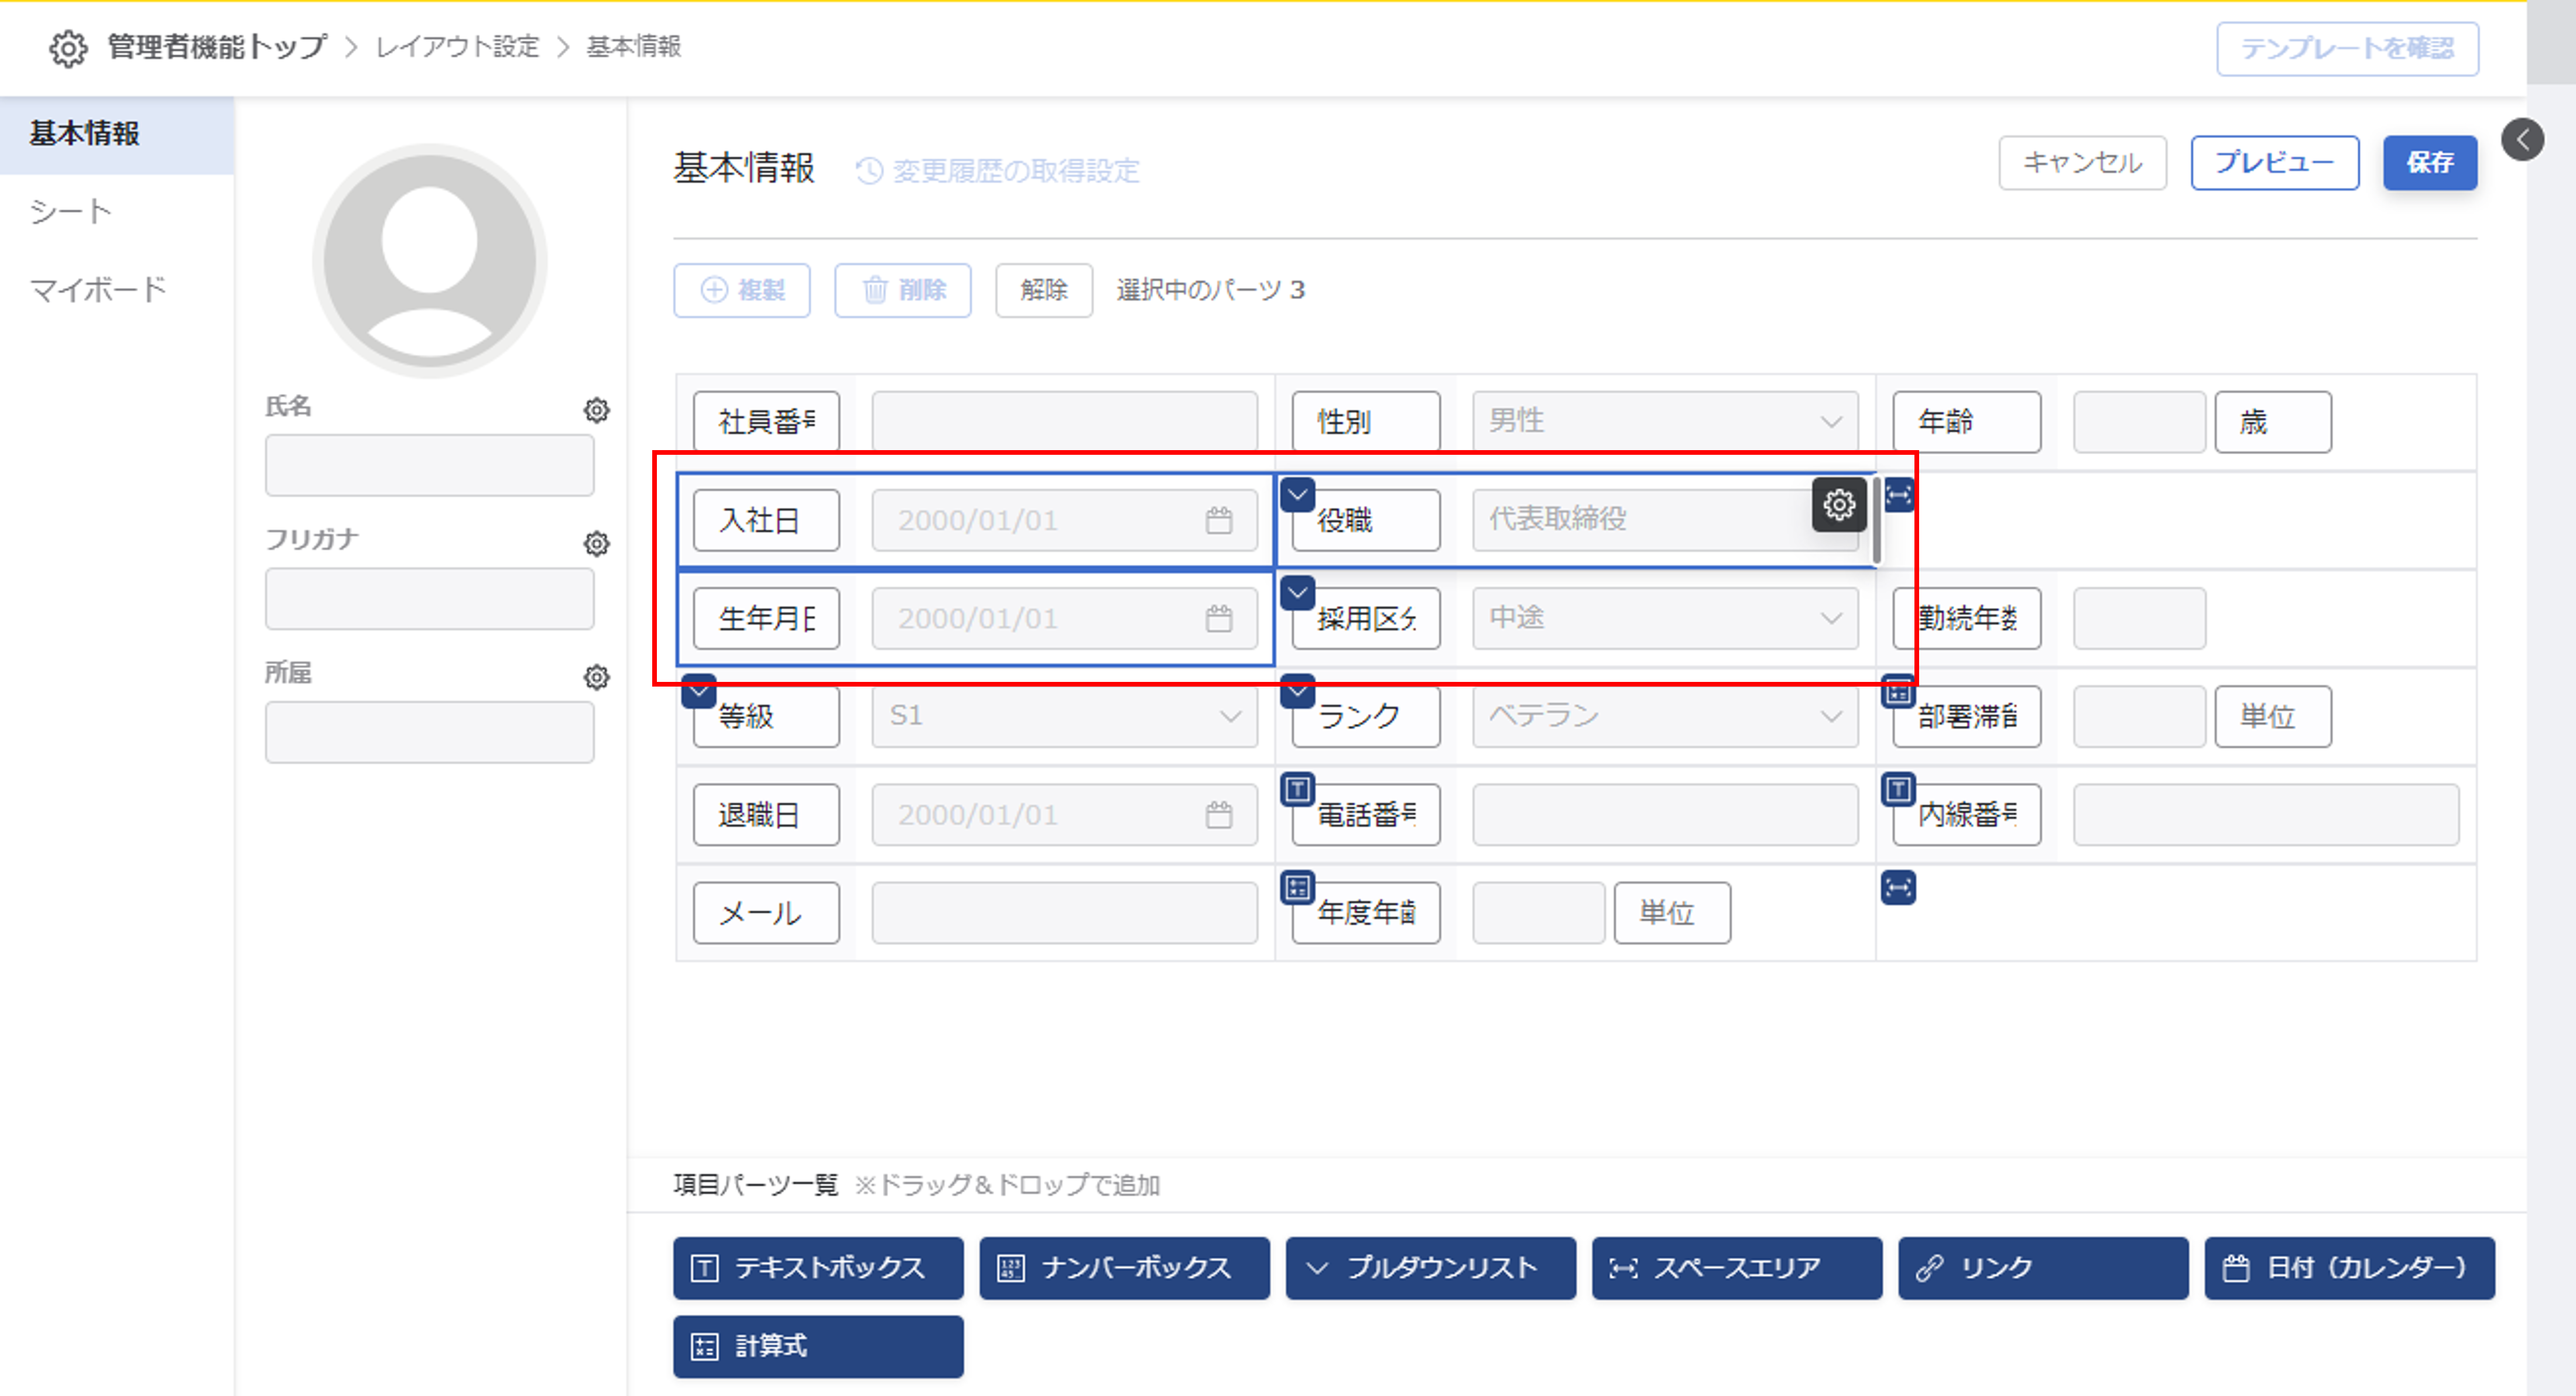Select the 年度年齢 formula part type icon

pos(1297,887)
